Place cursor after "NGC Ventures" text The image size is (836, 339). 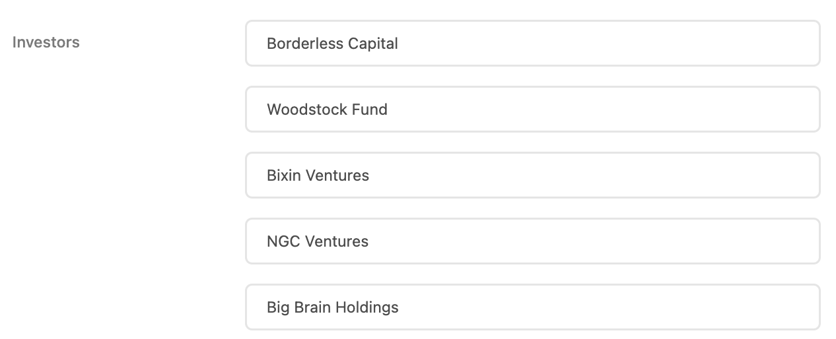click(370, 241)
